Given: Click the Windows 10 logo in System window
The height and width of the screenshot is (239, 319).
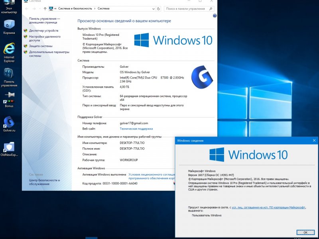Looking at the screenshot, I should (173, 40).
